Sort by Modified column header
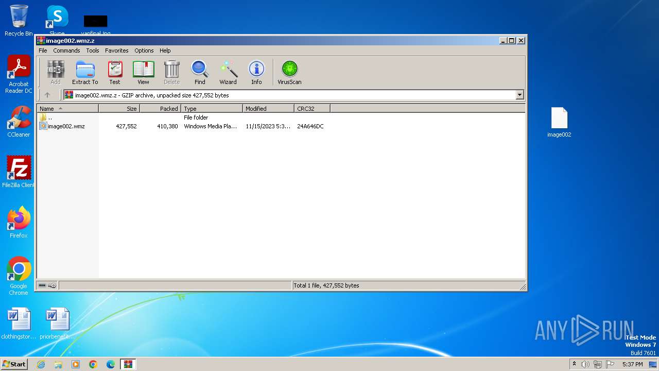The height and width of the screenshot is (371, 659). pyautogui.click(x=268, y=108)
